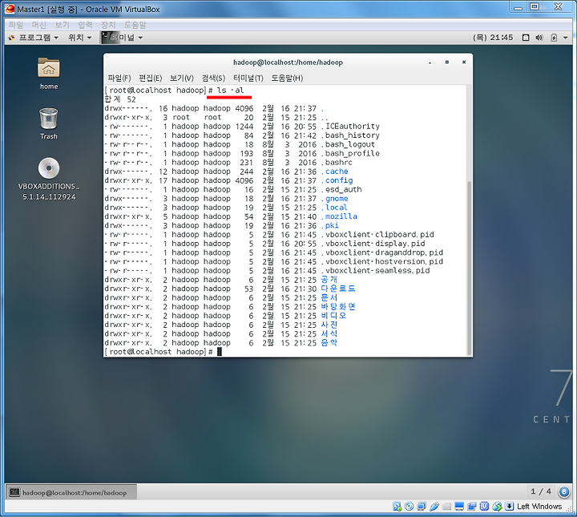Click the 1 / 4 workspace switcher
Screen dimensions: 577x517
coord(541,491)
